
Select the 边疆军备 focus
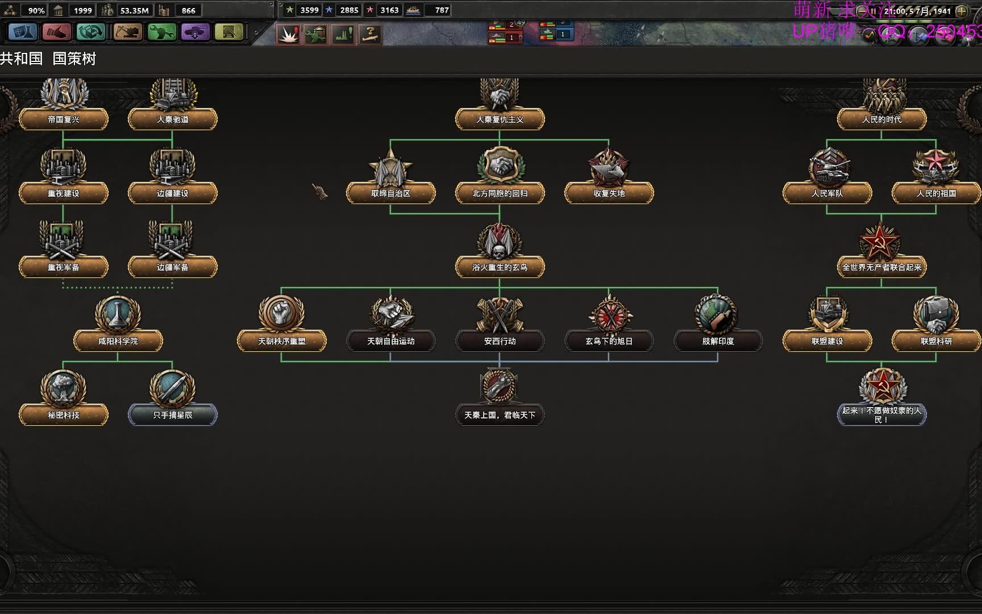click(x=173, y=267)
